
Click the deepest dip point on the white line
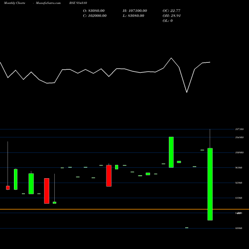[187, 92]
